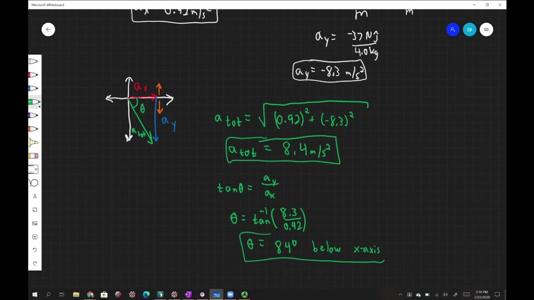Select the eraser tool

coord(34,156)
